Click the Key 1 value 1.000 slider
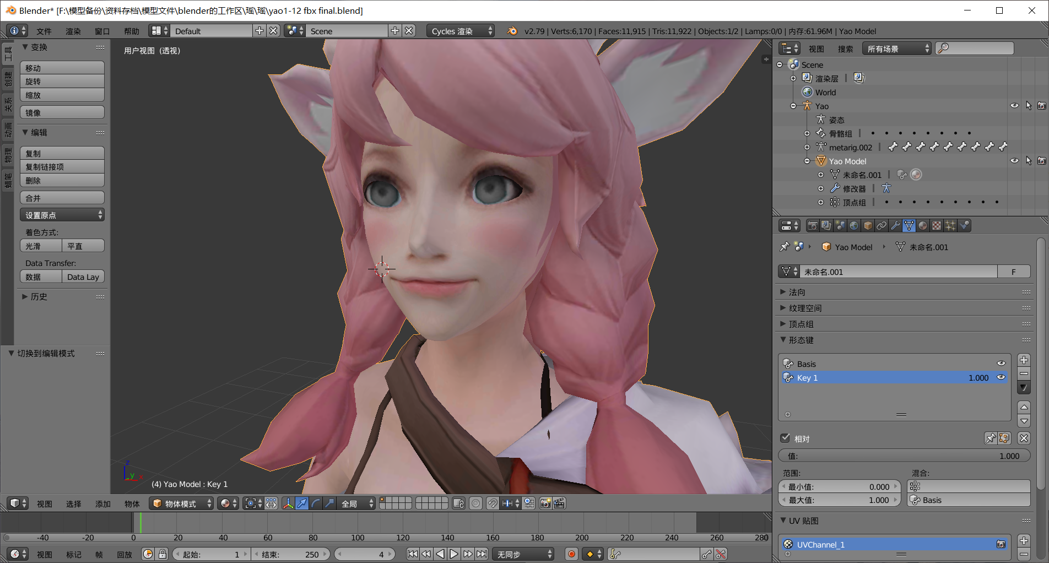Viewport: 1049px width, 563px height. point(978,377)
